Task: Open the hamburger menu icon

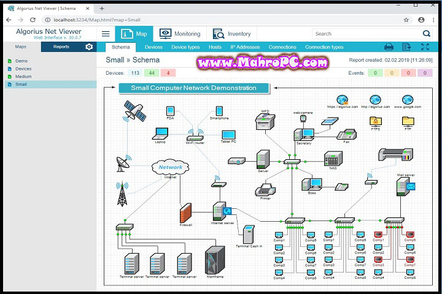Action: coord(106,34)
